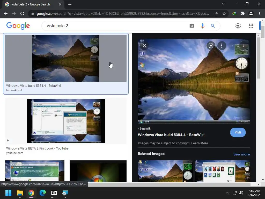The image size is (265, 199).
Task: Click the page vertical scrollbar
Action: point(263,32)
